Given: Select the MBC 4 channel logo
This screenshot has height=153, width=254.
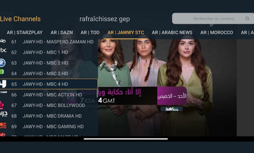Looking at the screenshot, I should coord(3,84).
